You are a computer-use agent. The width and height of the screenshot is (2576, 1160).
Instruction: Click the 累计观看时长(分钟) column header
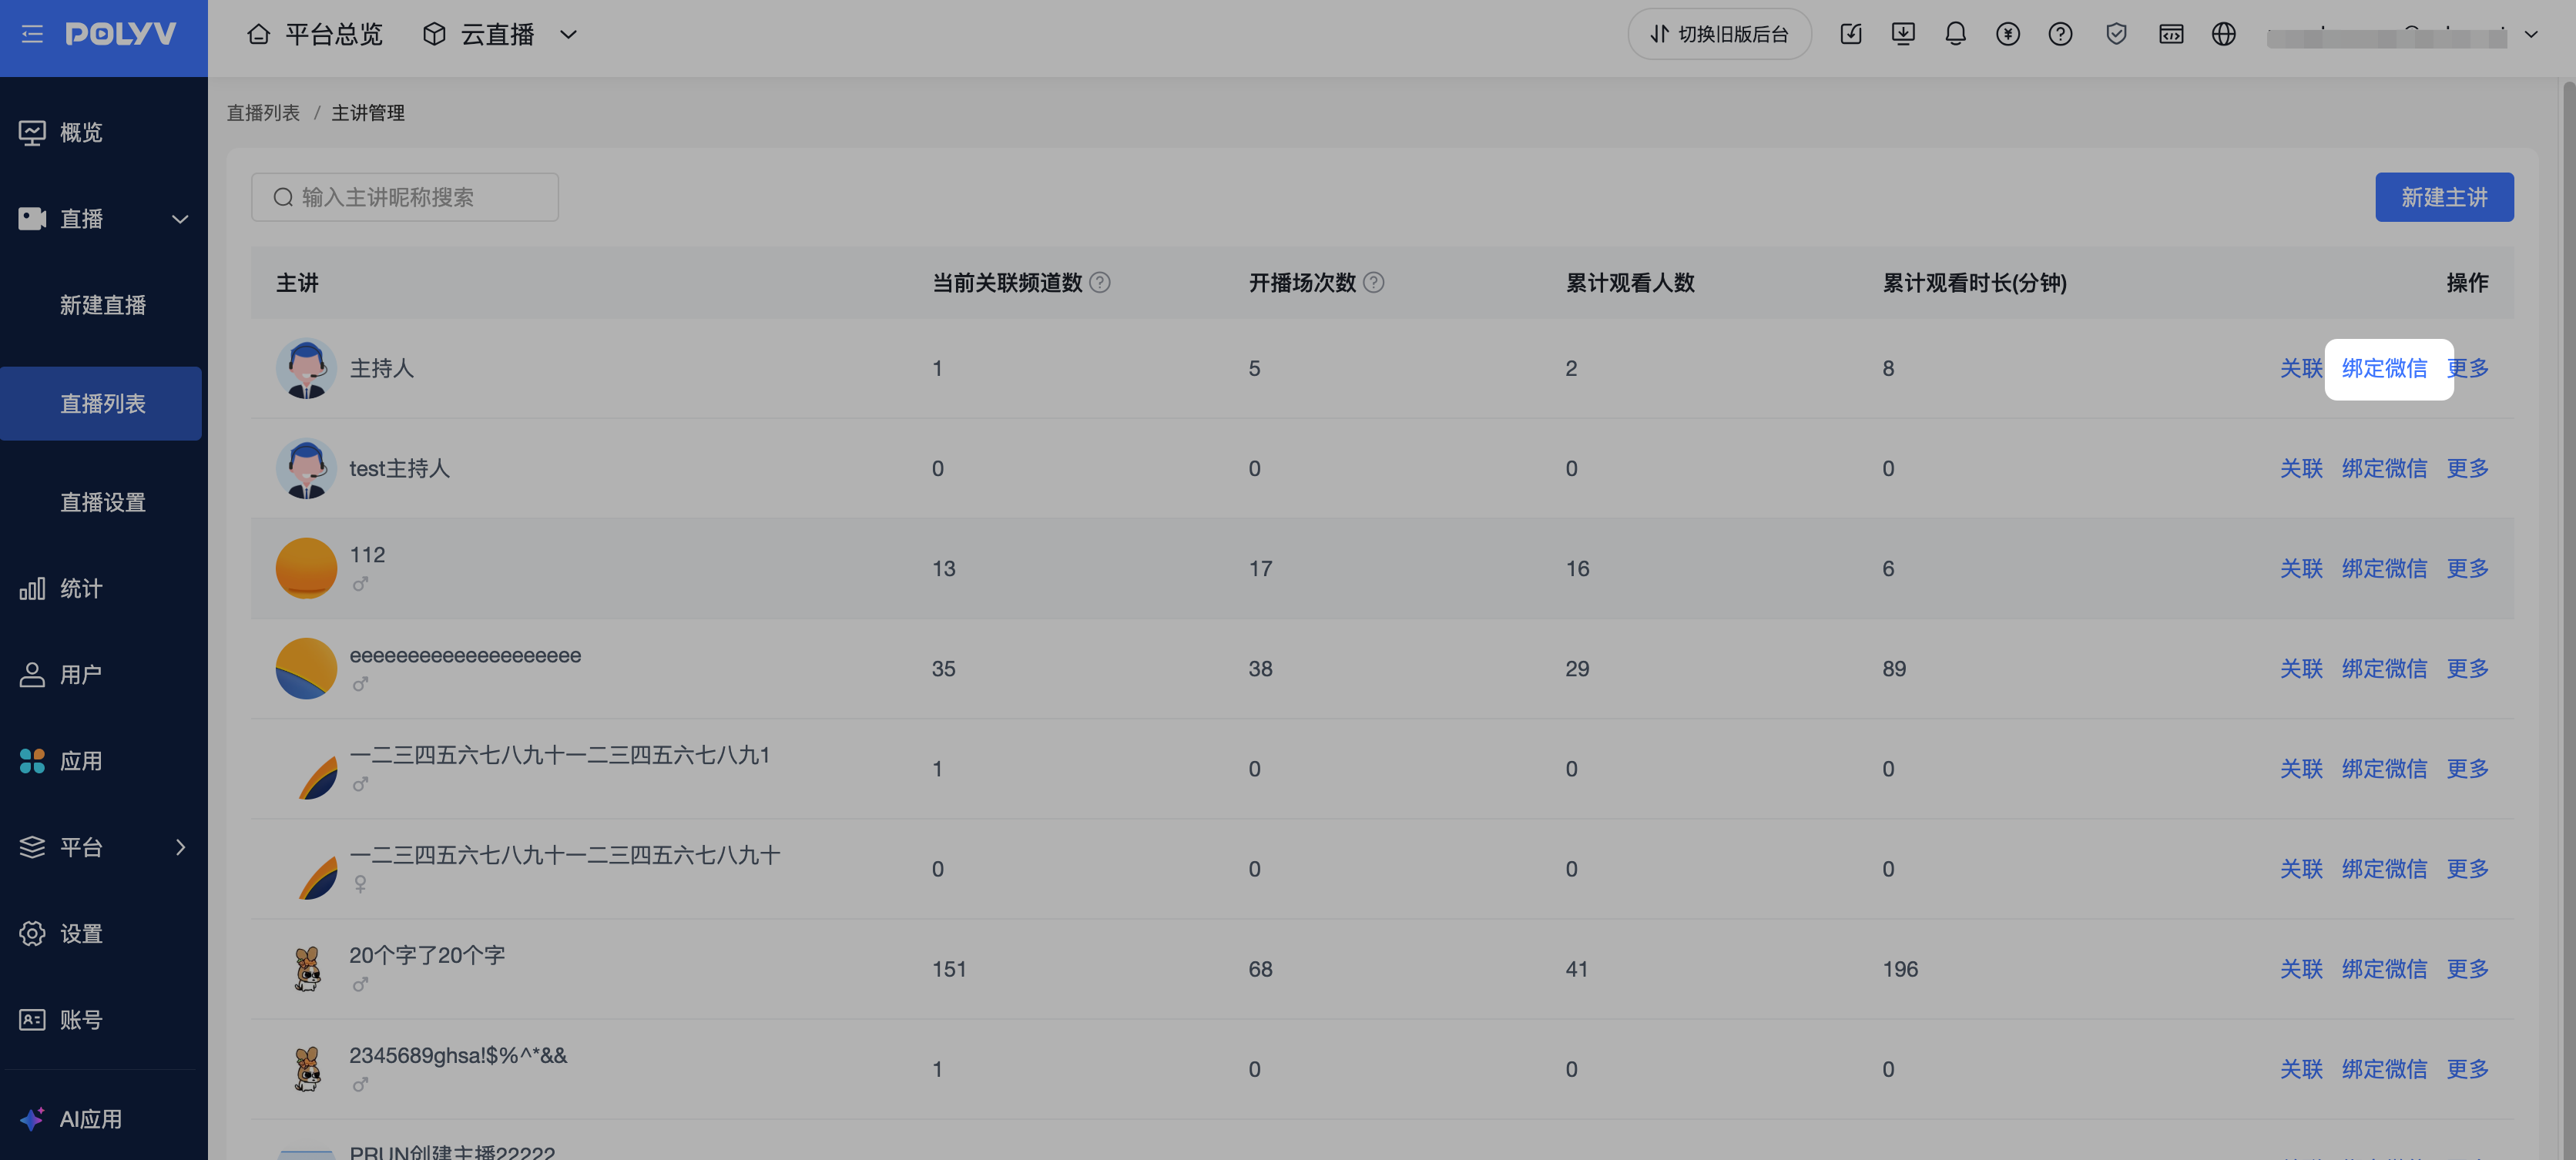[x=1974, y=283]
